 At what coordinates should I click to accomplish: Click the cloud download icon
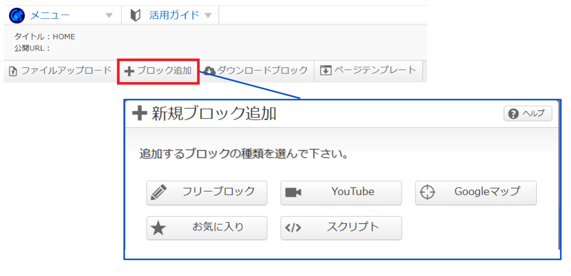point(210,71)
